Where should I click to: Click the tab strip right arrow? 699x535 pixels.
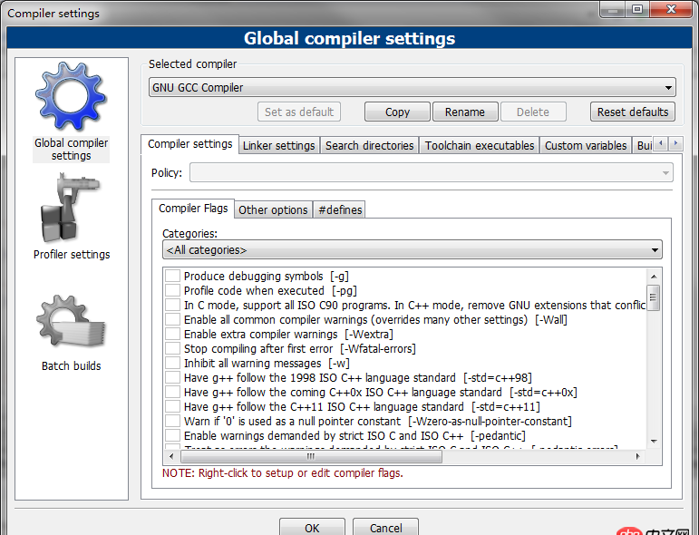[675, 143]
